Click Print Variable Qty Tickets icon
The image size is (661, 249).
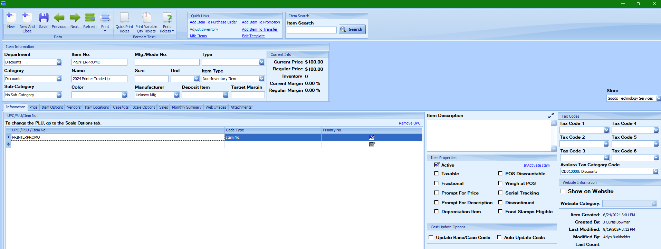tap(146, 18)
